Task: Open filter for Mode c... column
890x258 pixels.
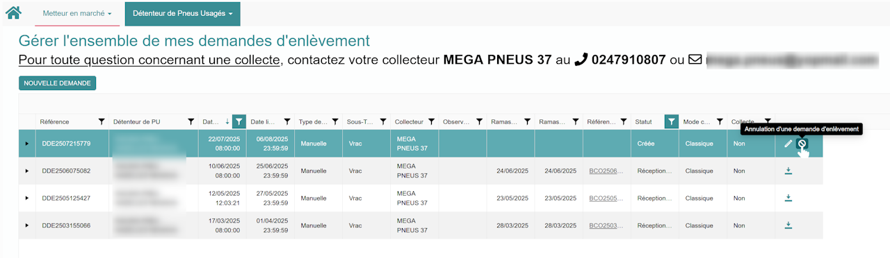Action: click(720, 121)
